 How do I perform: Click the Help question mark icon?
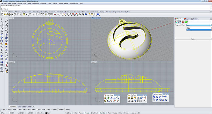click(98, 14)
